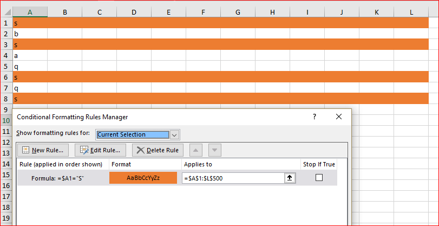The image size is (439, 226).
Task: Select column B header
Action: point(64,12)
